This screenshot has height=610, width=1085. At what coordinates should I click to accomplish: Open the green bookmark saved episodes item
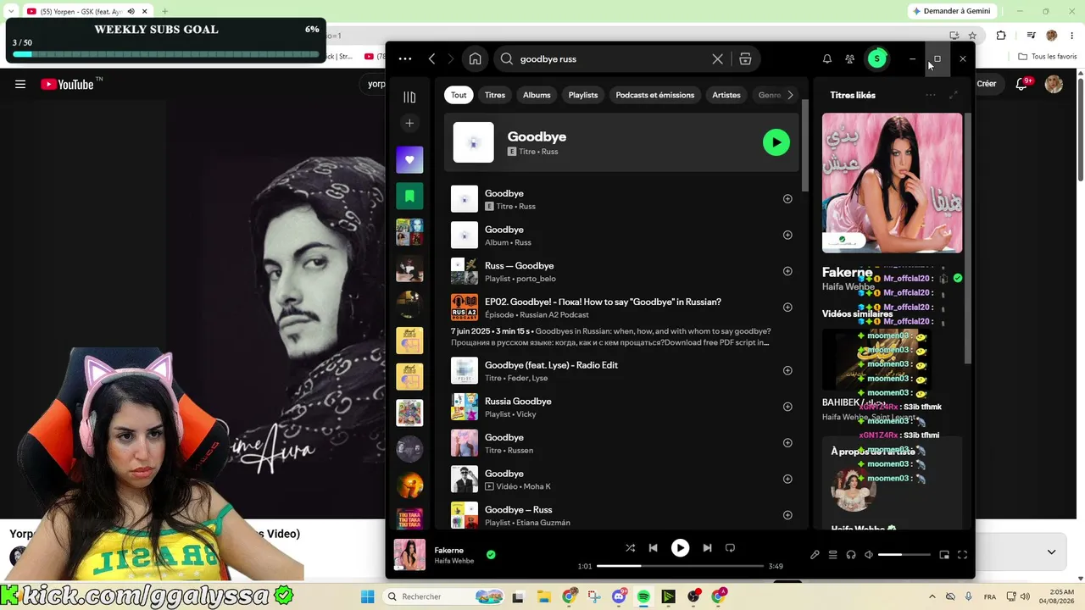[x=409, y=196]
